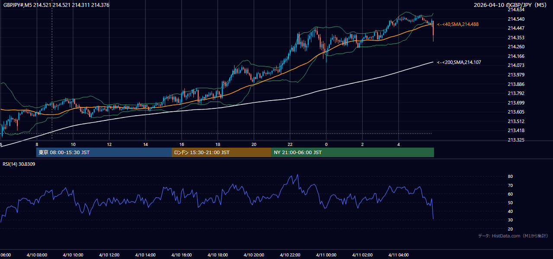553x259 pixels.
Task: Click the RSI axis level 20
Action: point(510,229)
